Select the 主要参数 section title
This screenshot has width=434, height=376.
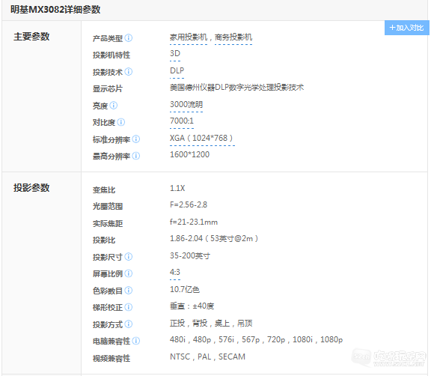31,37
